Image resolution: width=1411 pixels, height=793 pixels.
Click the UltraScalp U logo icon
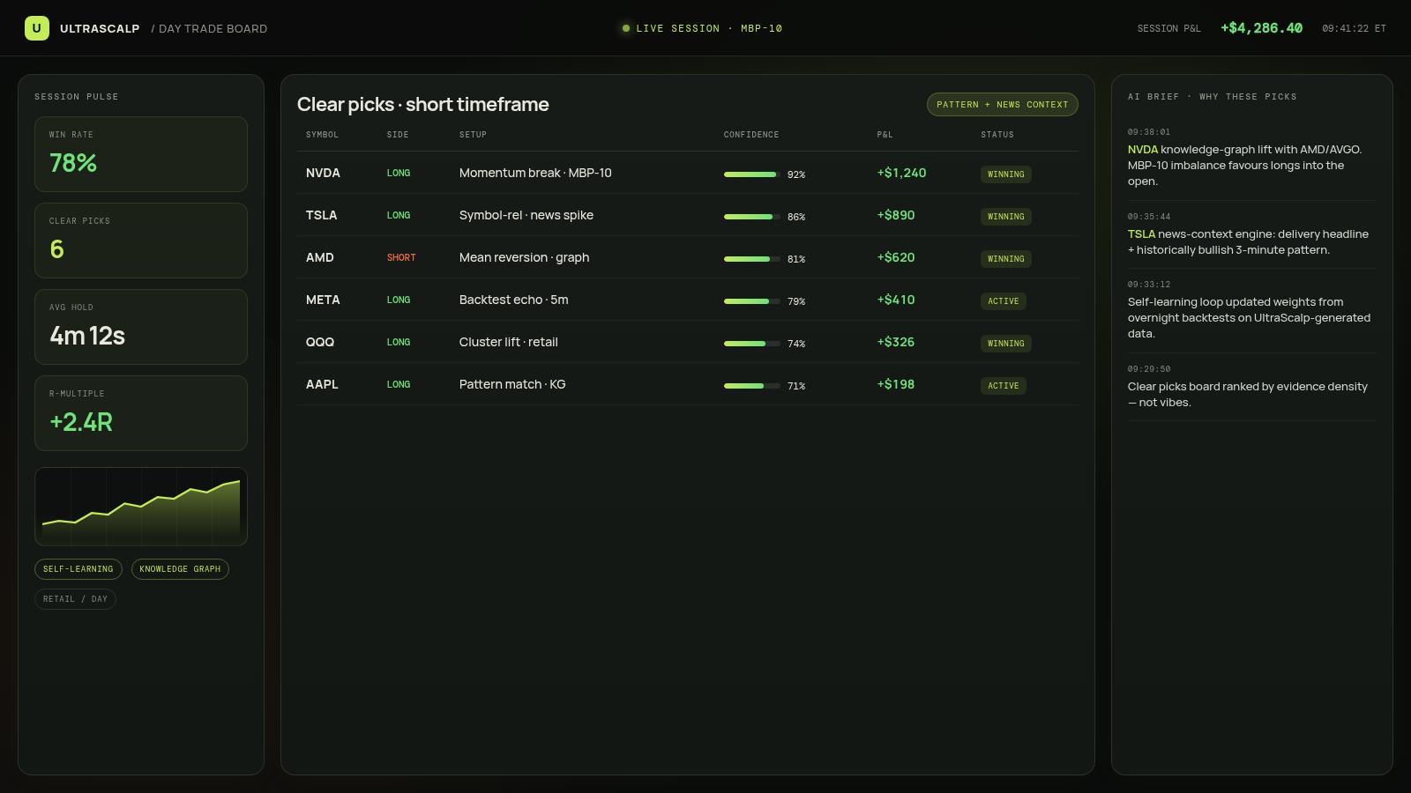pos(37,28)
